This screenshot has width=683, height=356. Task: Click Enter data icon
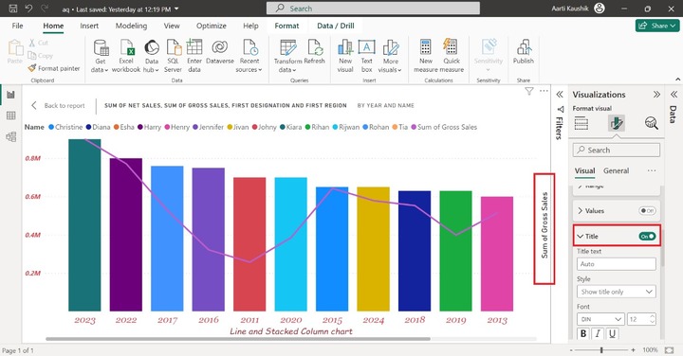pyautogui.click(x=194, y=56)
